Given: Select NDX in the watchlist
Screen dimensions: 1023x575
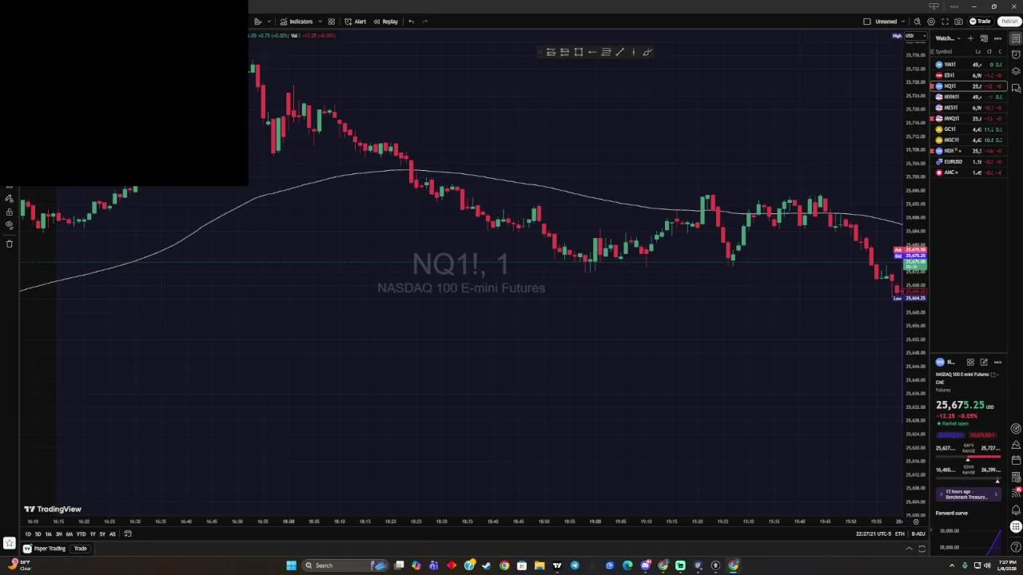Looking at the screenshot, I should click(968, 150).
